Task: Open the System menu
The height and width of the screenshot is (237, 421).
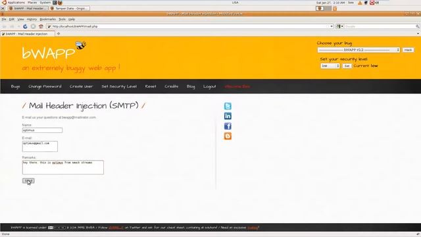Action: pyautogui.click(x=45, y=3)
